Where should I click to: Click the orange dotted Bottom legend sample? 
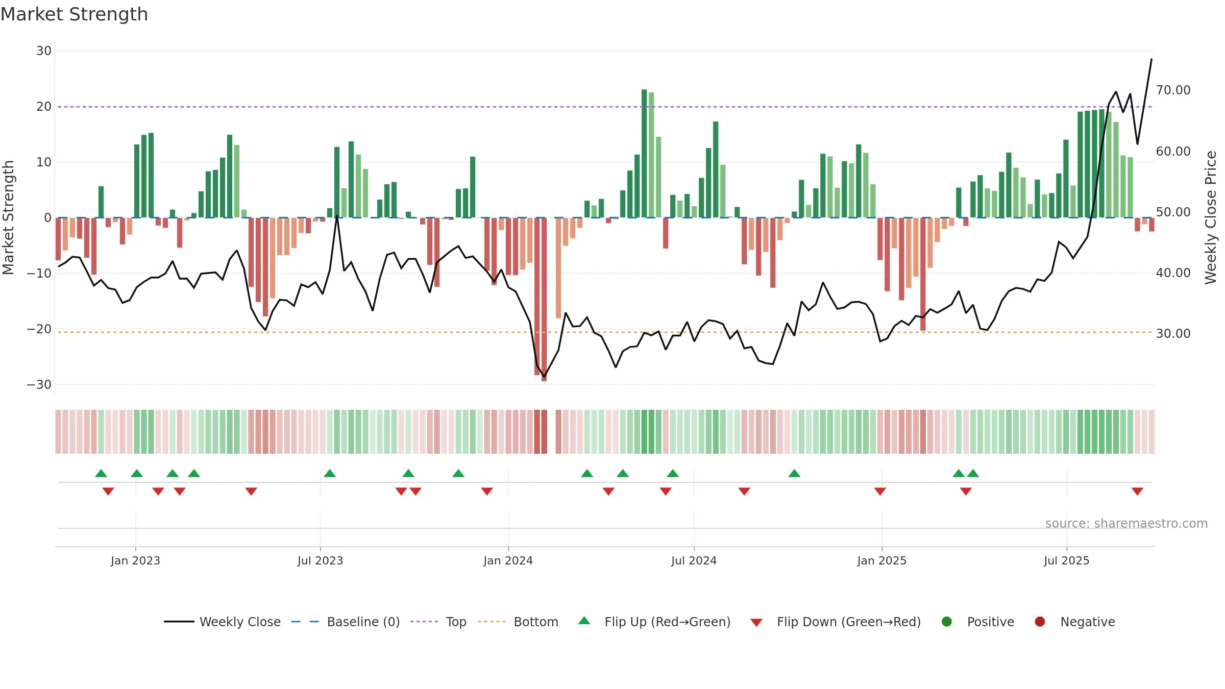pos(492,622)
